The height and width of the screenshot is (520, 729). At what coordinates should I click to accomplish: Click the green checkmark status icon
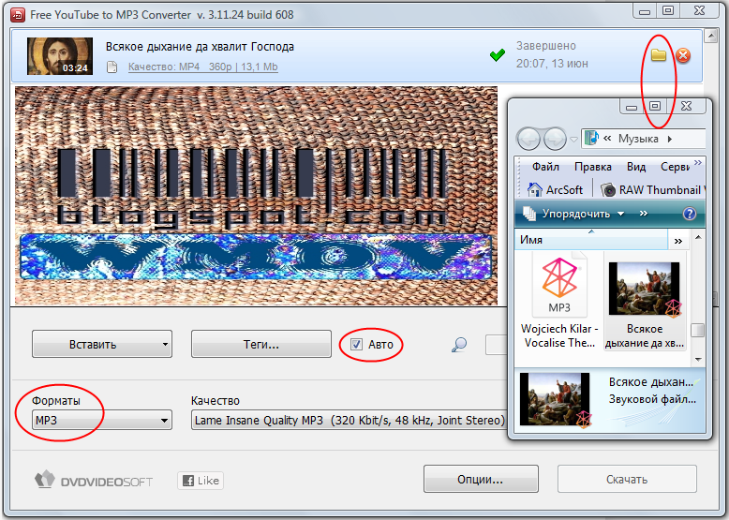498,55
